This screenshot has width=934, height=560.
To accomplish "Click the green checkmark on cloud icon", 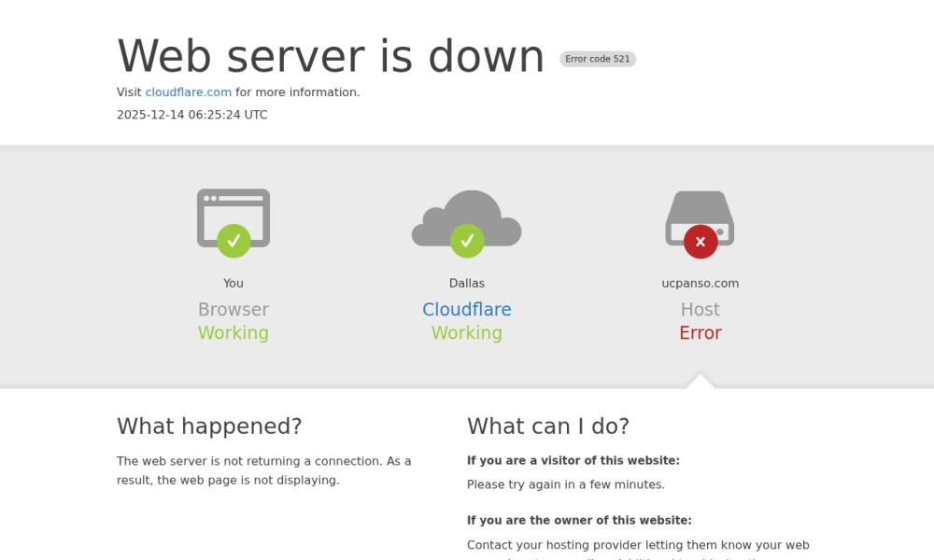I will [x=467, y=241].
